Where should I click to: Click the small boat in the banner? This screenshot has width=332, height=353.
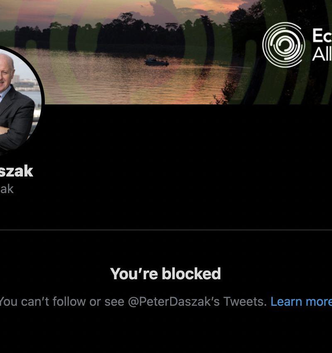[x=157, y=61]
